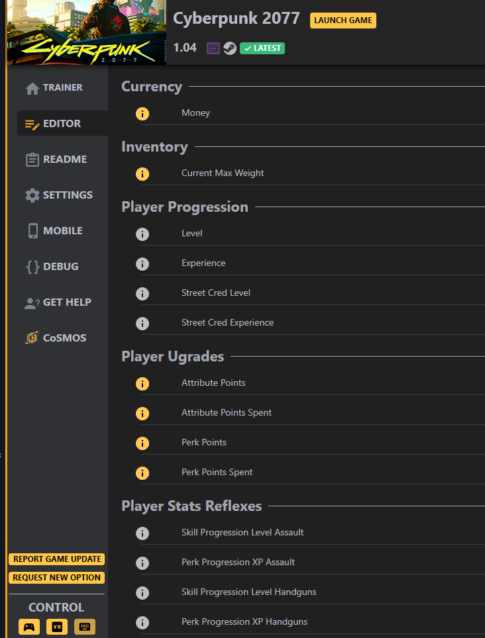Click the Player Stats Reflexes section heading
Viewport: 485px width, 638px height.
click(x=191, y=506)
